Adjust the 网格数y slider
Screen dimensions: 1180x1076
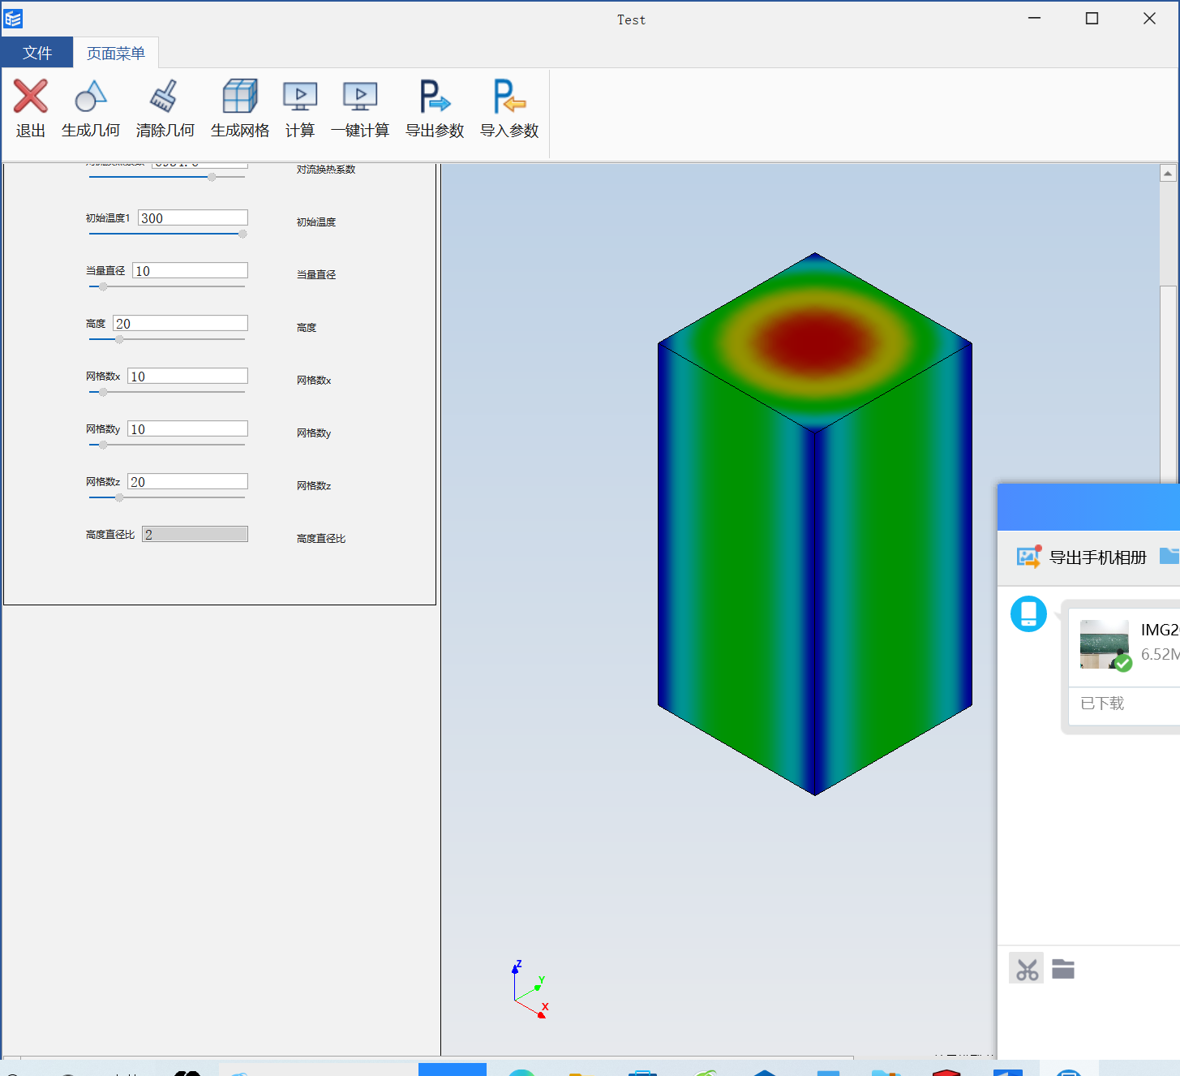[x=167, y=445]
